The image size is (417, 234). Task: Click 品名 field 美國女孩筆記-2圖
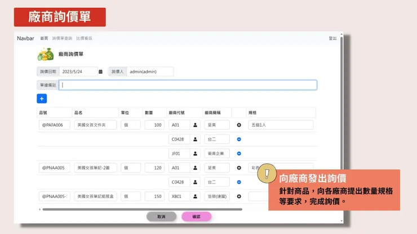(95, 168)
